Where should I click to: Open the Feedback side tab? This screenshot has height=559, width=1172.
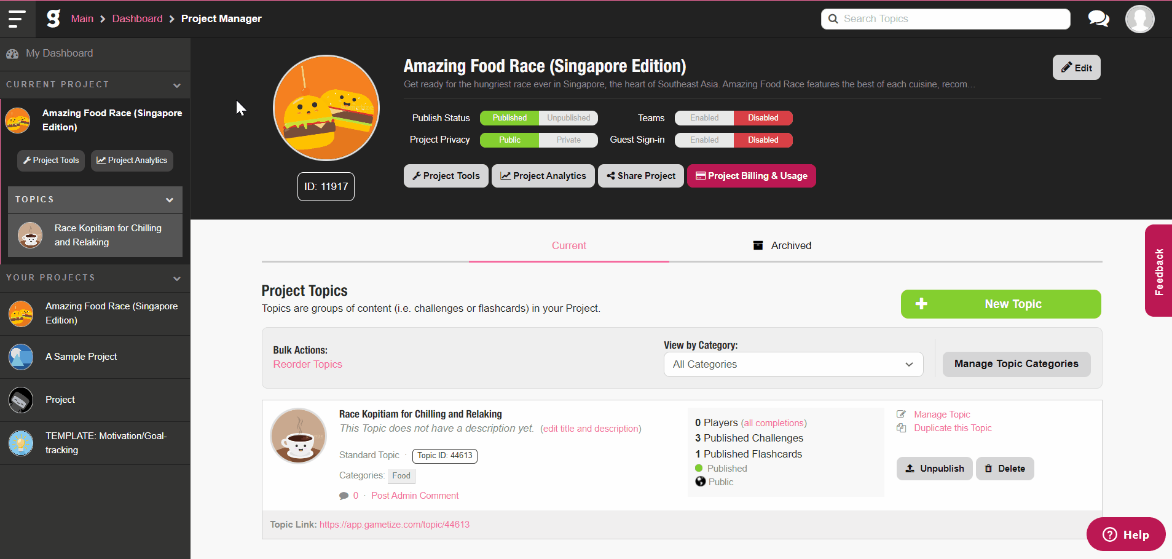(x=1158, y=271)
